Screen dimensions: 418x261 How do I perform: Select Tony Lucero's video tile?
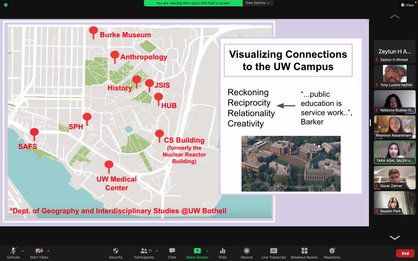tap(395, 76)
